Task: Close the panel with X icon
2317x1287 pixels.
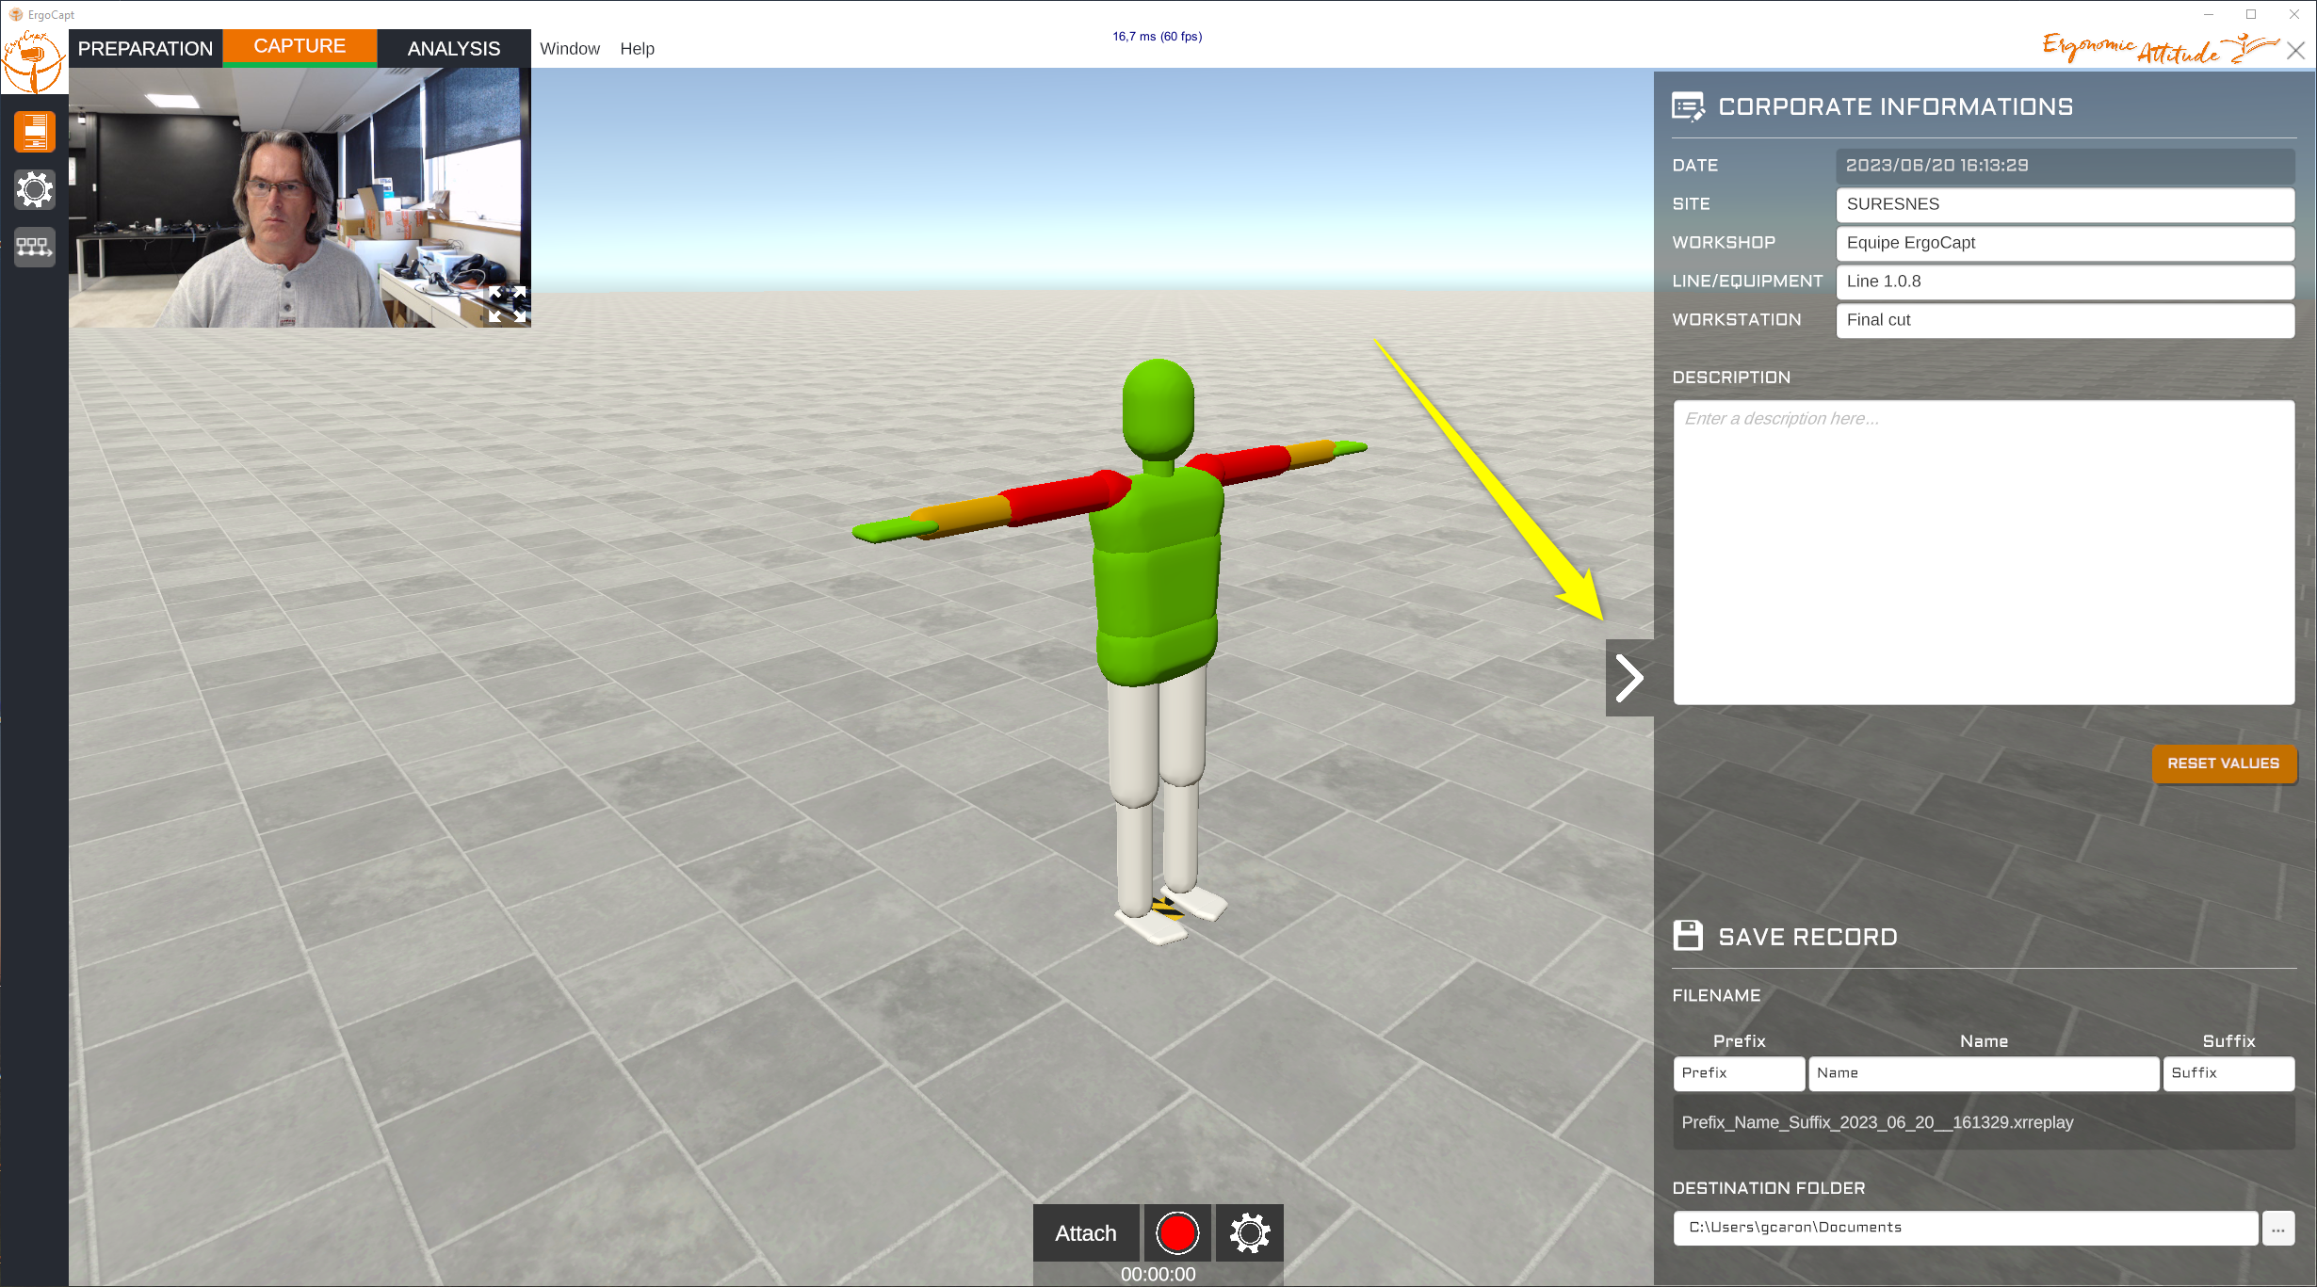Action: (2296, 51)
